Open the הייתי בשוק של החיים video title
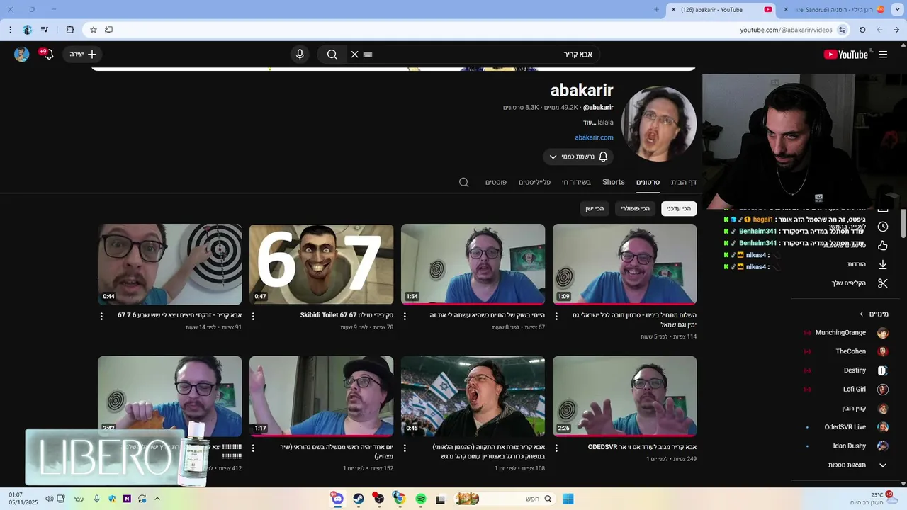The height and width of the screenshot is (510, 907). coord(487,315)
